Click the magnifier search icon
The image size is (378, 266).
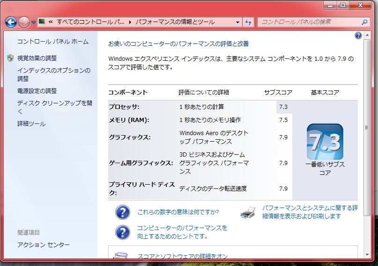365,22
